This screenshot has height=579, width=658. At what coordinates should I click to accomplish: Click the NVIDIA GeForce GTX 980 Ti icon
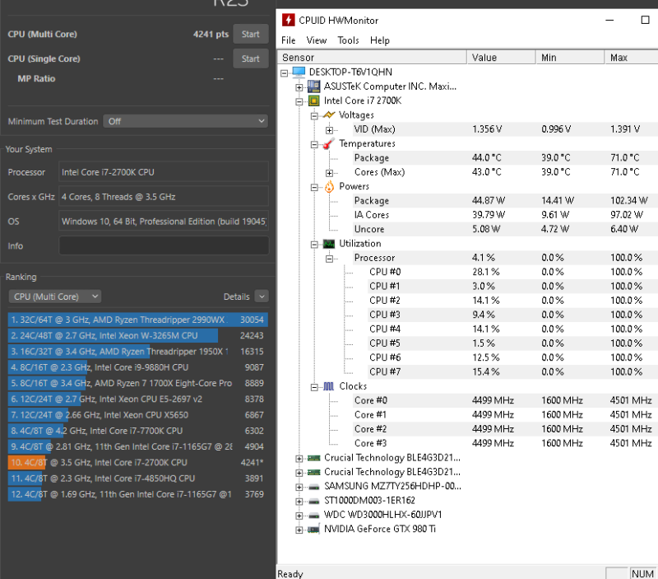tap(313, 530)
